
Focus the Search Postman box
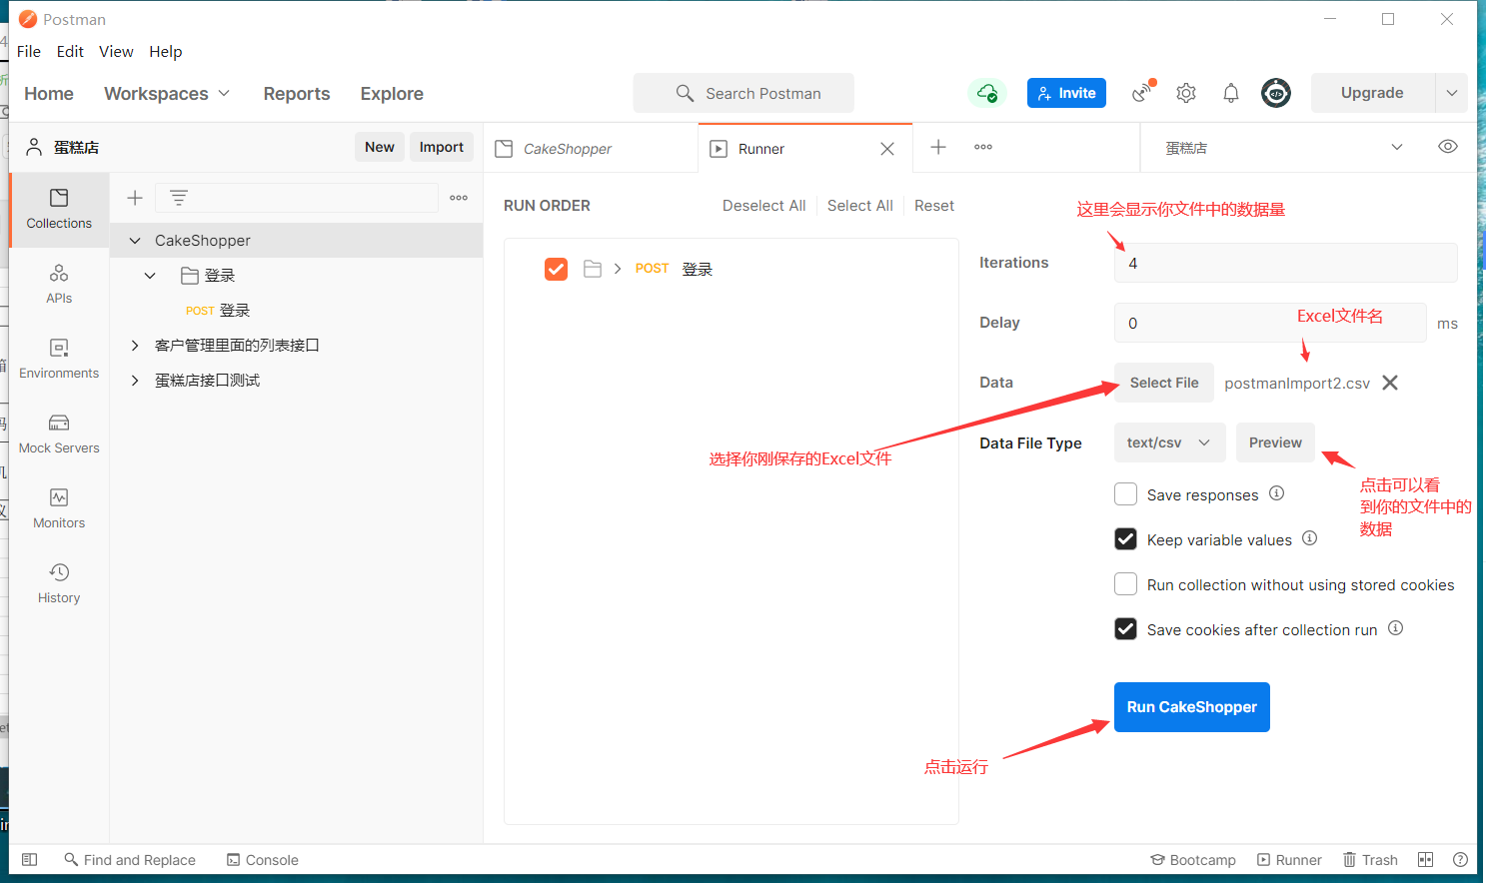(743, 93)
